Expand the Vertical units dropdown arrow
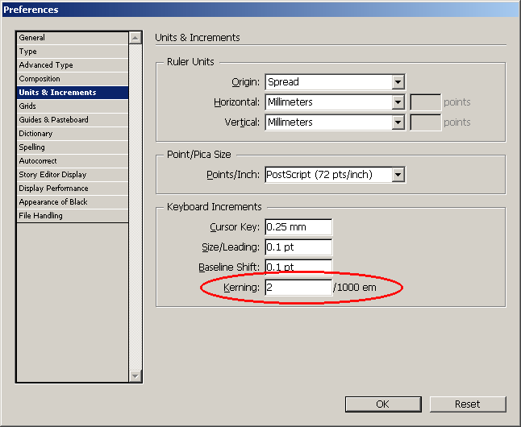 click(398, 122)
